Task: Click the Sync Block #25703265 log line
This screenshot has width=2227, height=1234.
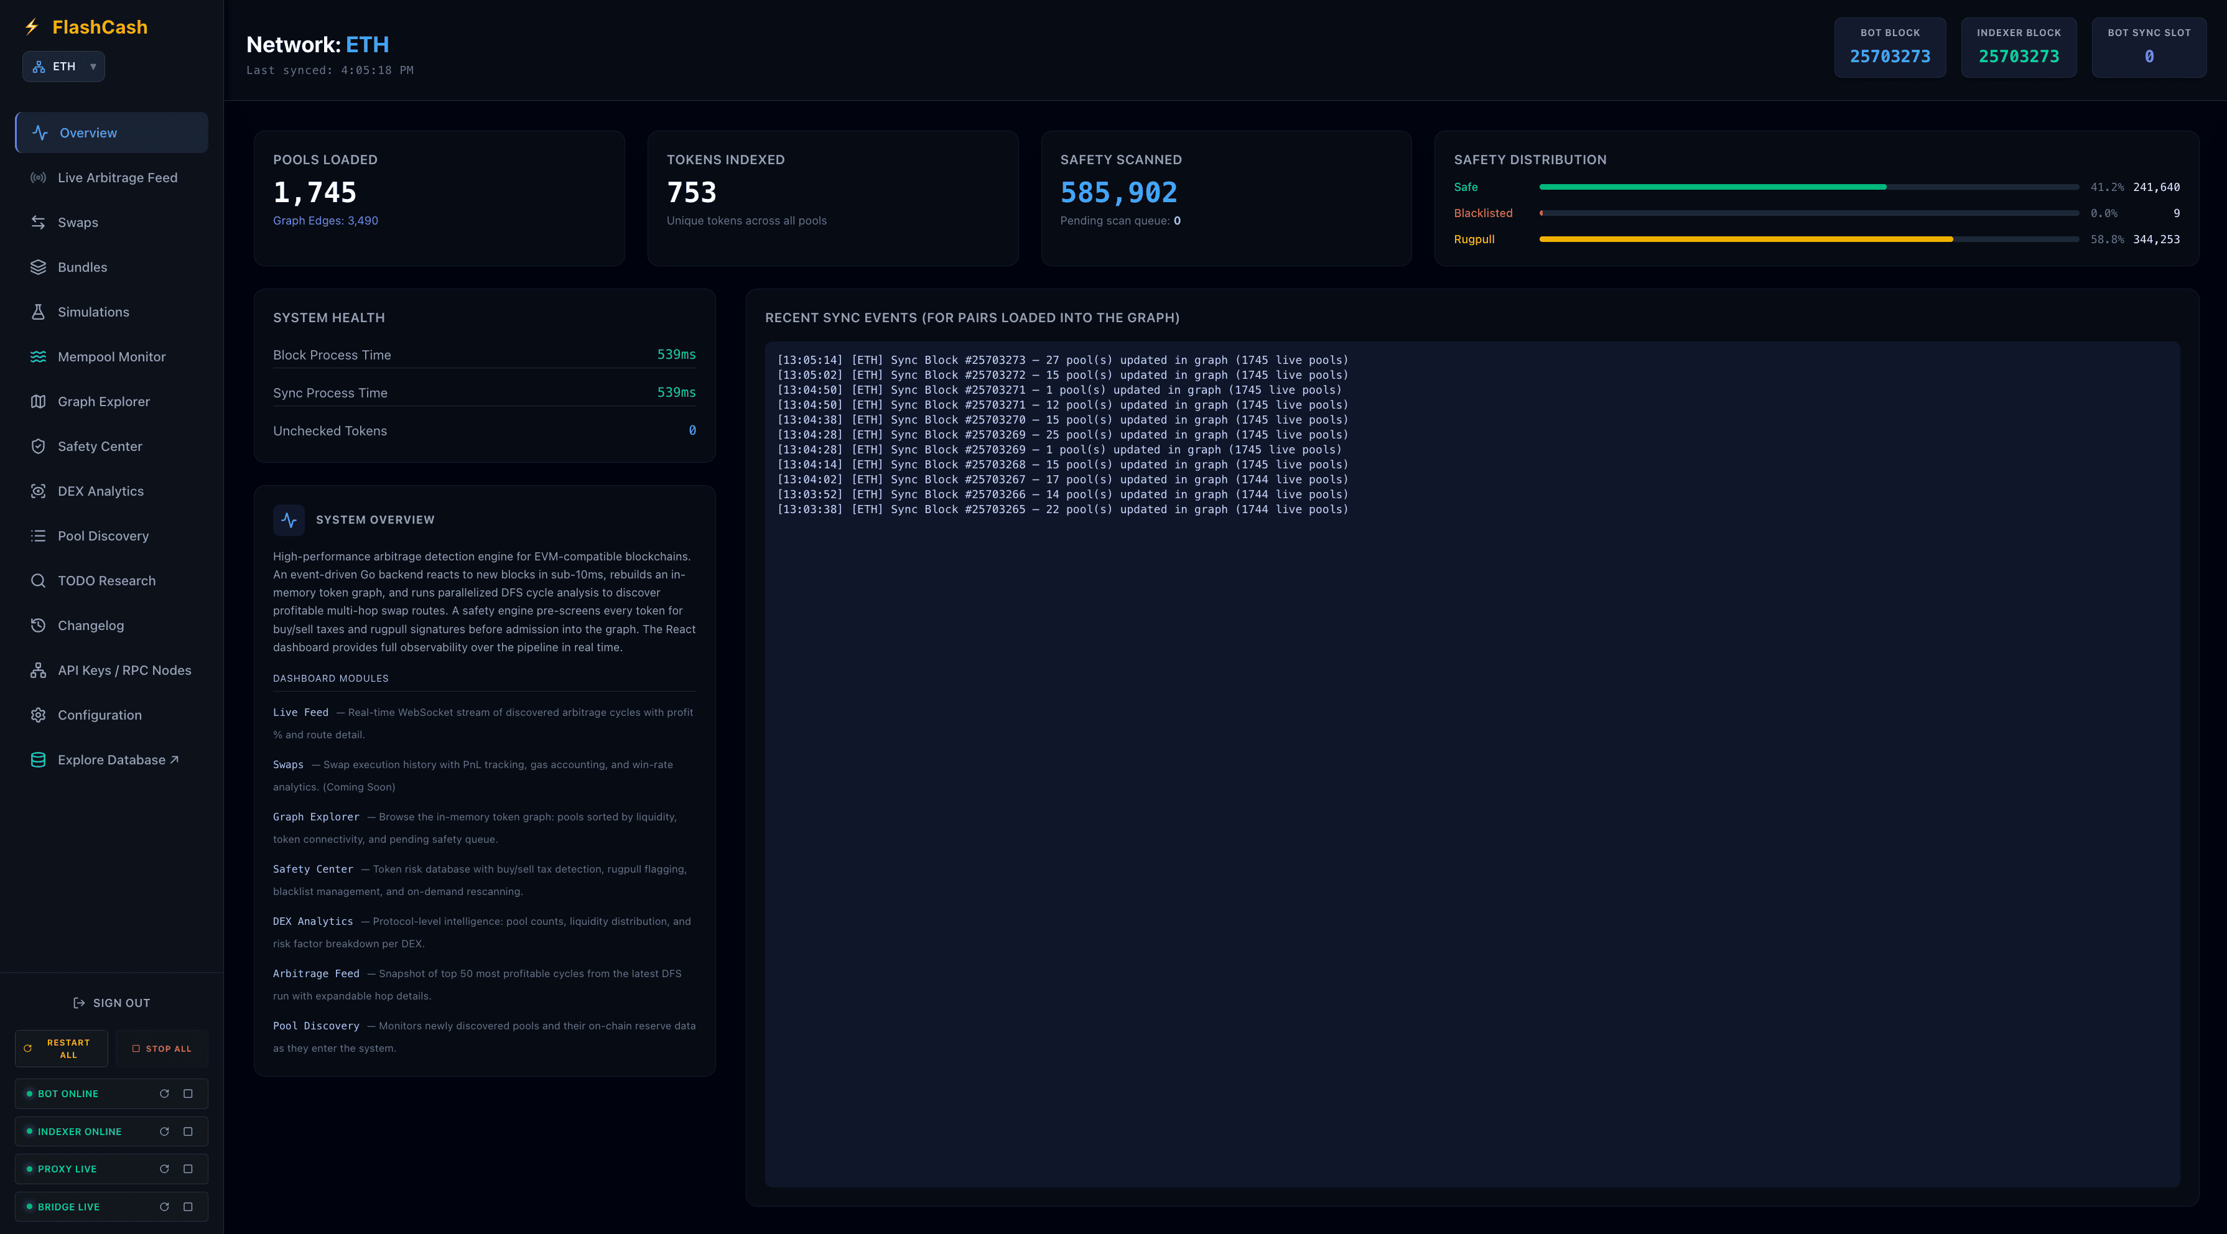Action: (1062, 510)
